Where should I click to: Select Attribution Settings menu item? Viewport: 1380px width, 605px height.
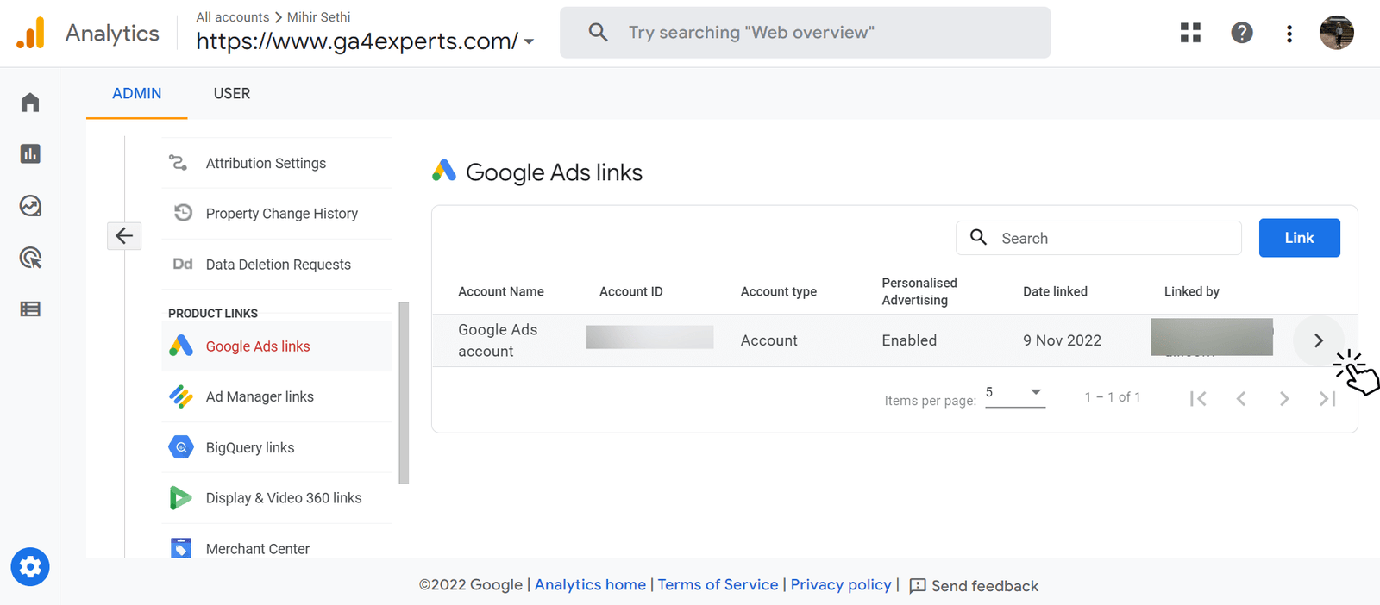point(277,163)
